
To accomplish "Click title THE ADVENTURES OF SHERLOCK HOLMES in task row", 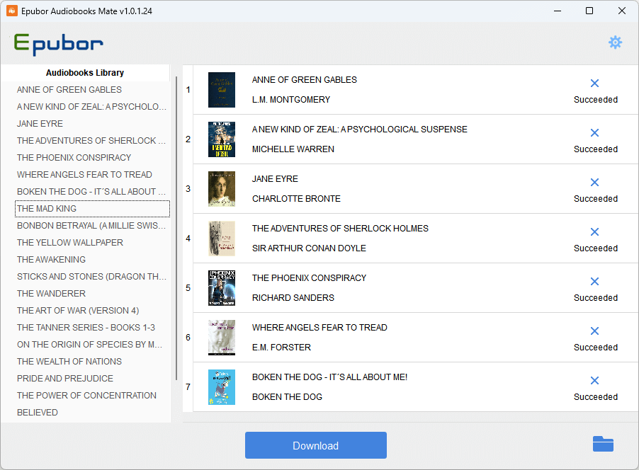I will (340, 229).
